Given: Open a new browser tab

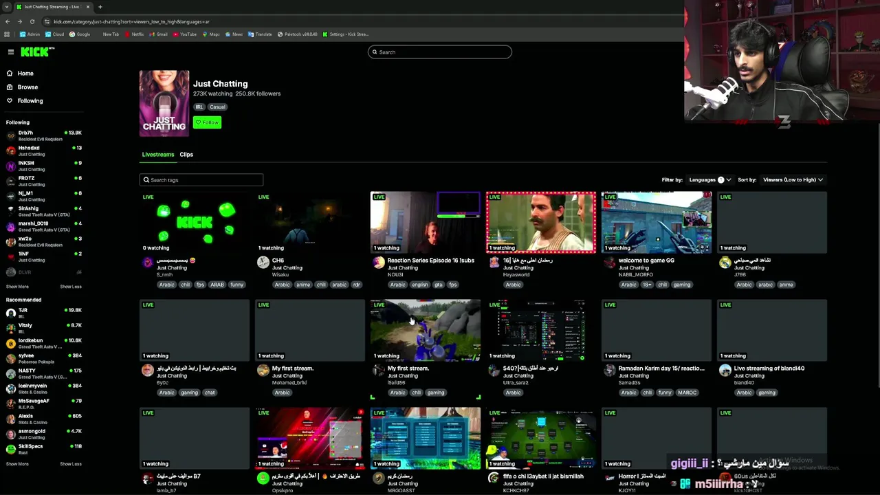Looking at the screenshot, I should pos(100,7).
